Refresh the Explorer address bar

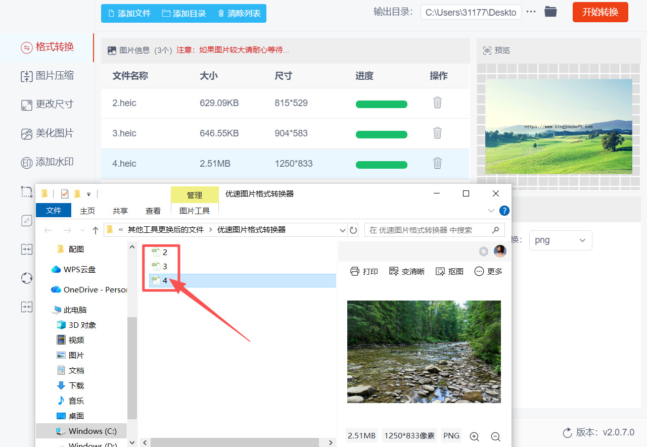point(353,230)
